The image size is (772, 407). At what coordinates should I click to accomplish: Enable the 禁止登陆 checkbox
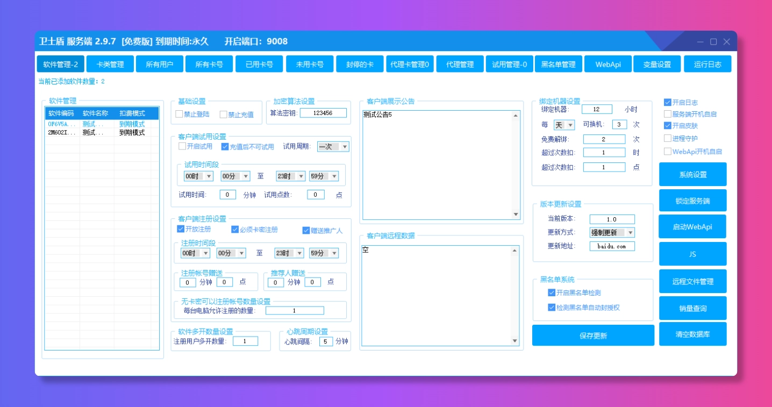pyautogui.click(x=181, y=113)
